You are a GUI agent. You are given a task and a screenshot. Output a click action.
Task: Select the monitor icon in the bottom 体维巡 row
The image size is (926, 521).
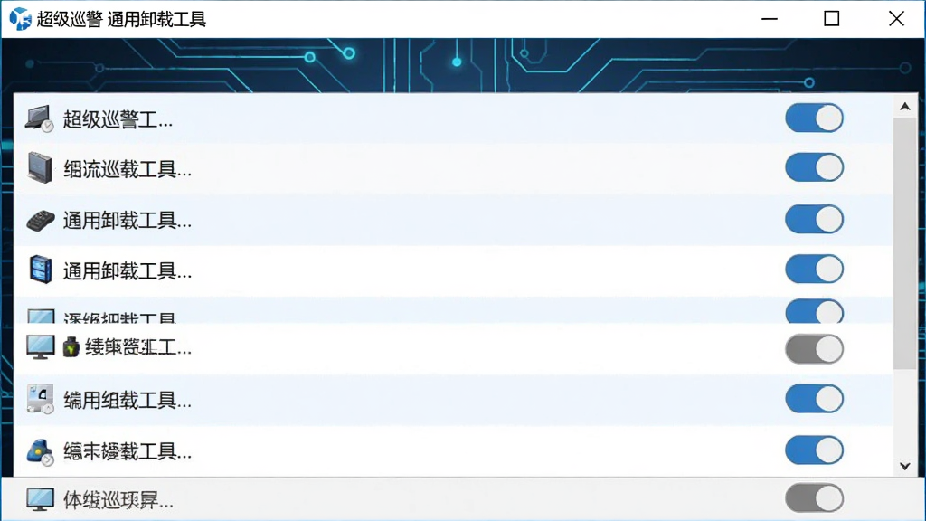pos(40,499)
